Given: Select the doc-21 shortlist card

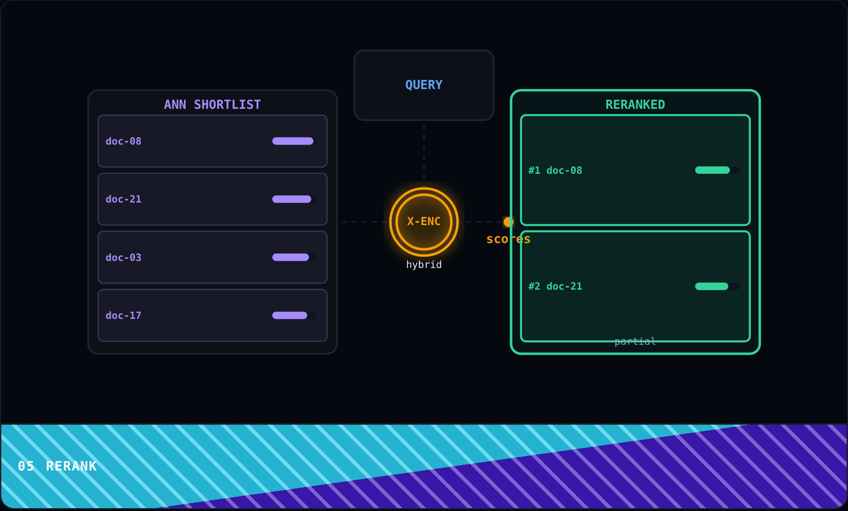Looking at the screenshot, I should (212, 199).
